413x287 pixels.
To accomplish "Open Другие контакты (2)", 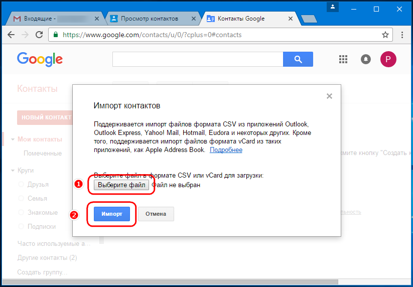I will [47, 257].
